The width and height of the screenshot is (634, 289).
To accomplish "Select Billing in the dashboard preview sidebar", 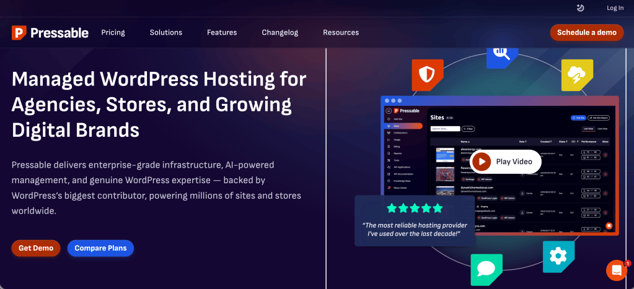I will point(397,147).
